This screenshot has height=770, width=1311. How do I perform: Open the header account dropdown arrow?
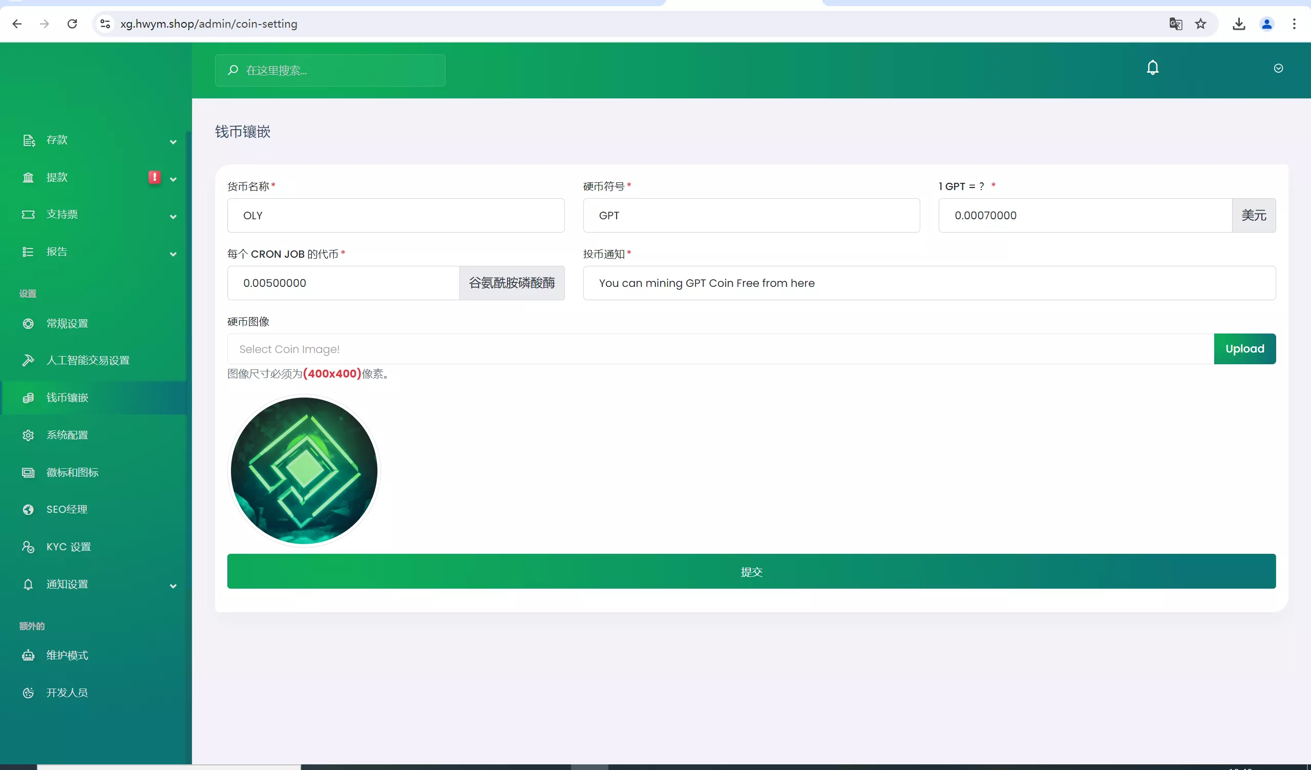coord(1278,68)
